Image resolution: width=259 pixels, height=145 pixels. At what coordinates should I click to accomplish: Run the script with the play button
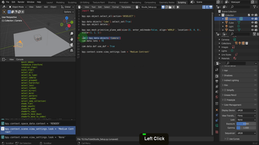pyautogui.click(x=178, y=7)
